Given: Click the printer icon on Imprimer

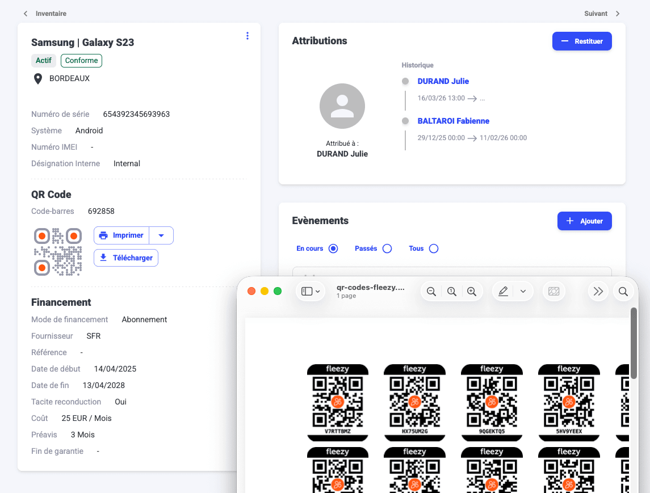Looking at the screenshot, I should pos(103,235).
